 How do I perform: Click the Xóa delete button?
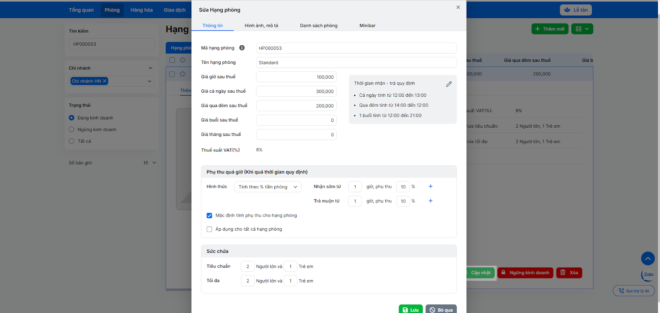(569, 273)
